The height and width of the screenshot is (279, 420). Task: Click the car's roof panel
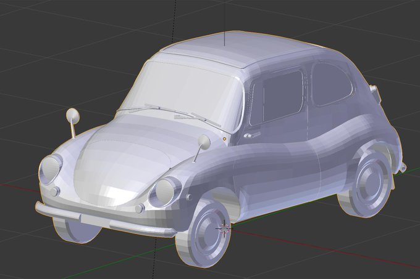(x=238, y=48)
